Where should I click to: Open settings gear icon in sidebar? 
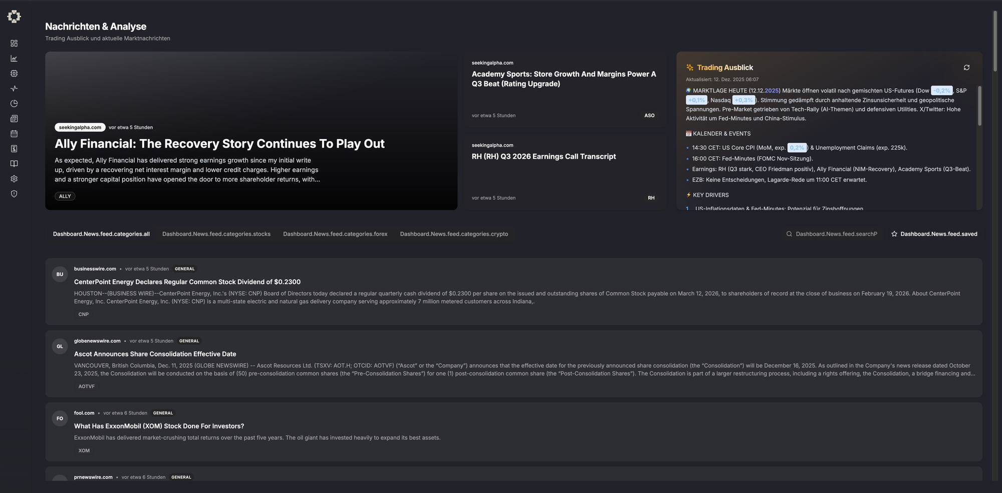[14, 179]
